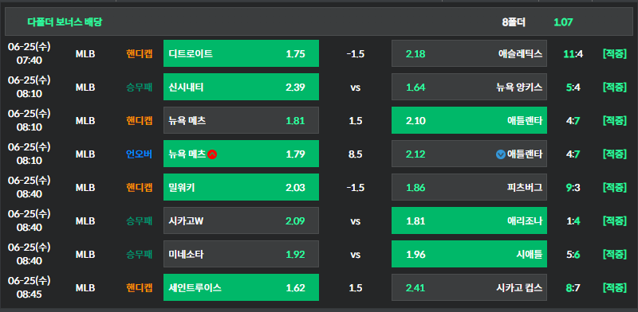Click 애리조나 1.81 winning pick
This screenshot has width=638, height=312.
pyautogui.click(x=469, y=220)
